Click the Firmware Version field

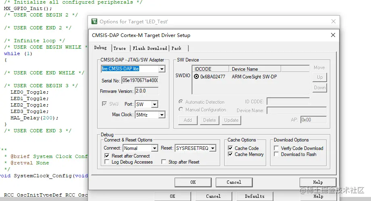pyautogui.click(x=146, y=91)
